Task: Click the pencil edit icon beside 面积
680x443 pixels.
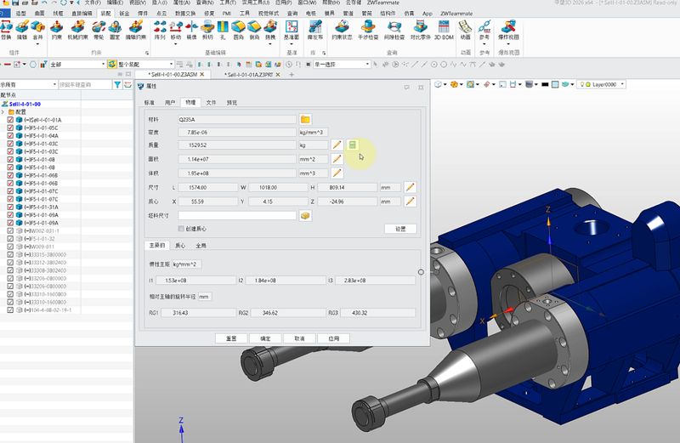Action: [337, 159]
